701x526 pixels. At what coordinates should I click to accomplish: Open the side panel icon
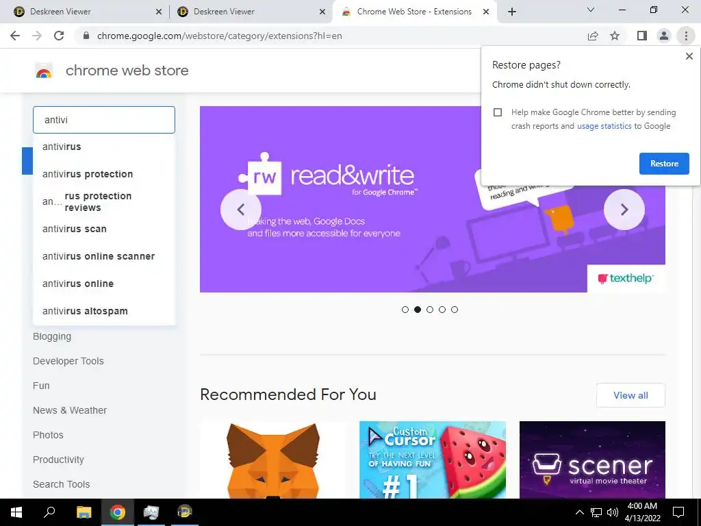coord(642,36)
